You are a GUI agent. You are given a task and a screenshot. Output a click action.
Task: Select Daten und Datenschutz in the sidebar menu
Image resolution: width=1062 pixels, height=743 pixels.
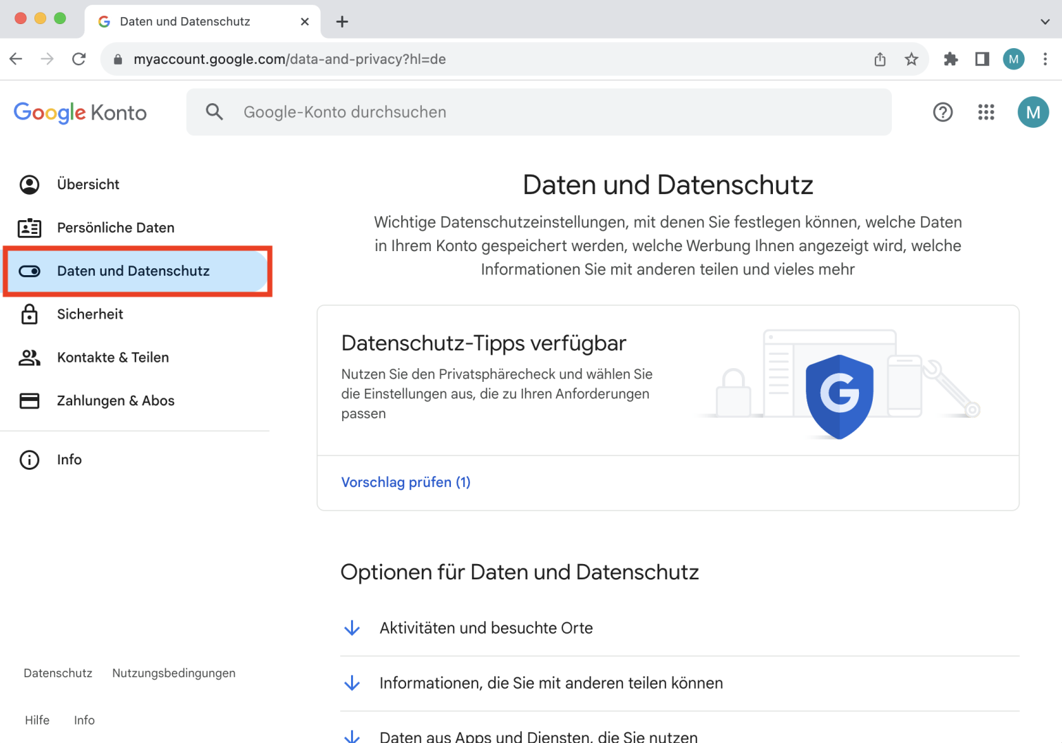(134, 271)
